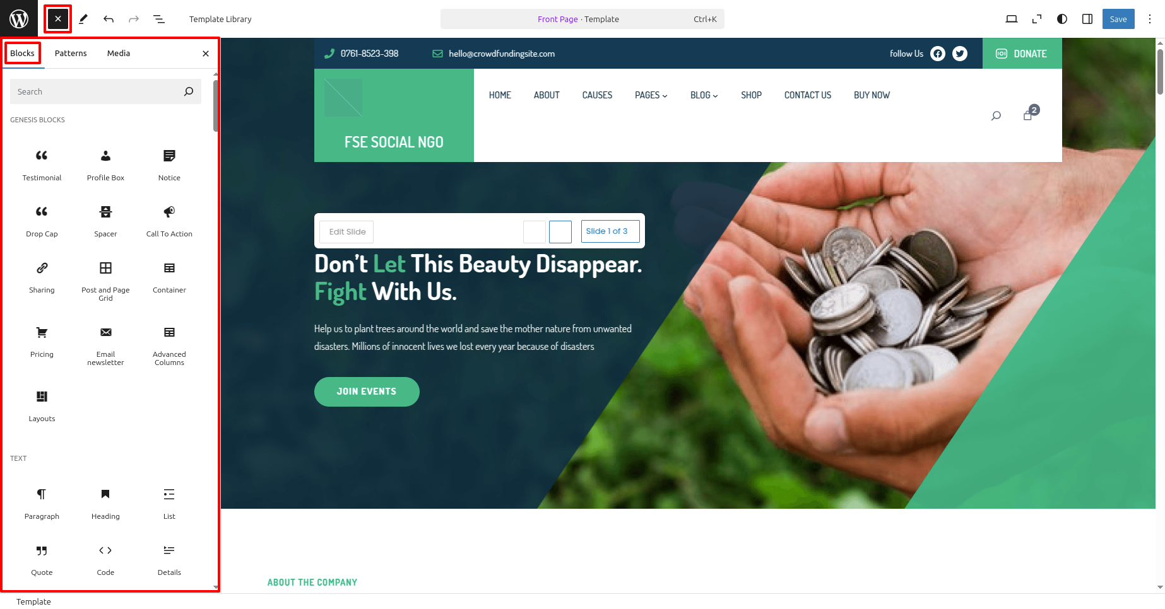Open the Document Overview list view
The width and height of the screenshot is (1165, 609).
[159, 19]
